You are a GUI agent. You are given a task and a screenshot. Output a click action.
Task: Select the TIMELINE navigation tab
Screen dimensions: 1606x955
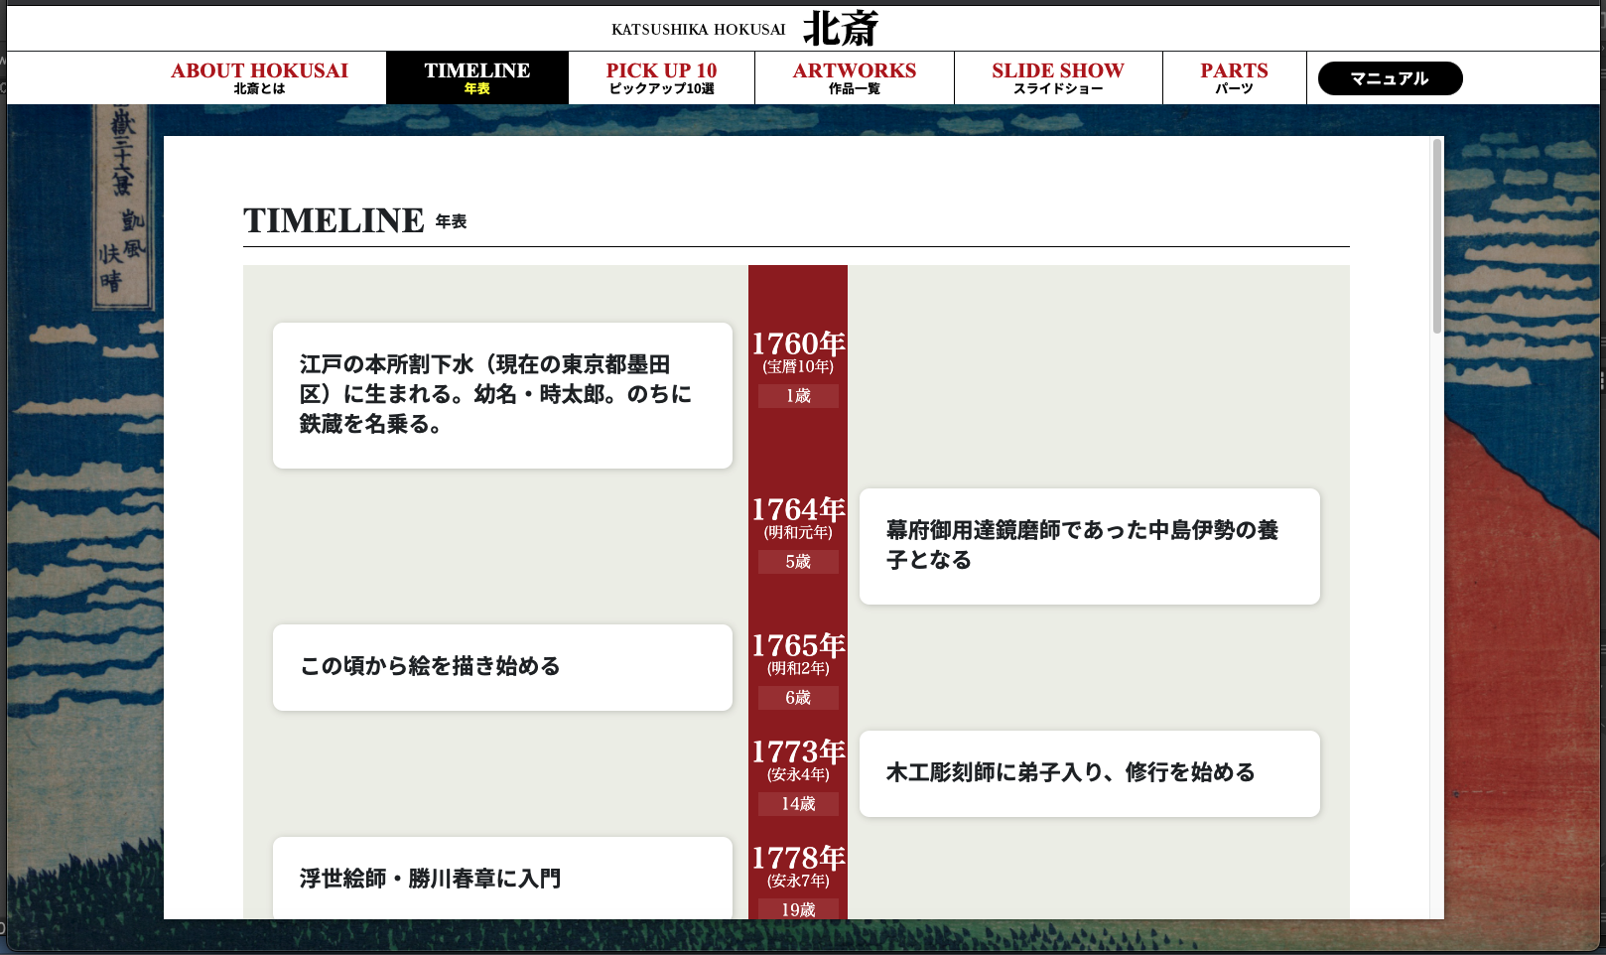(x=476, y=77)
